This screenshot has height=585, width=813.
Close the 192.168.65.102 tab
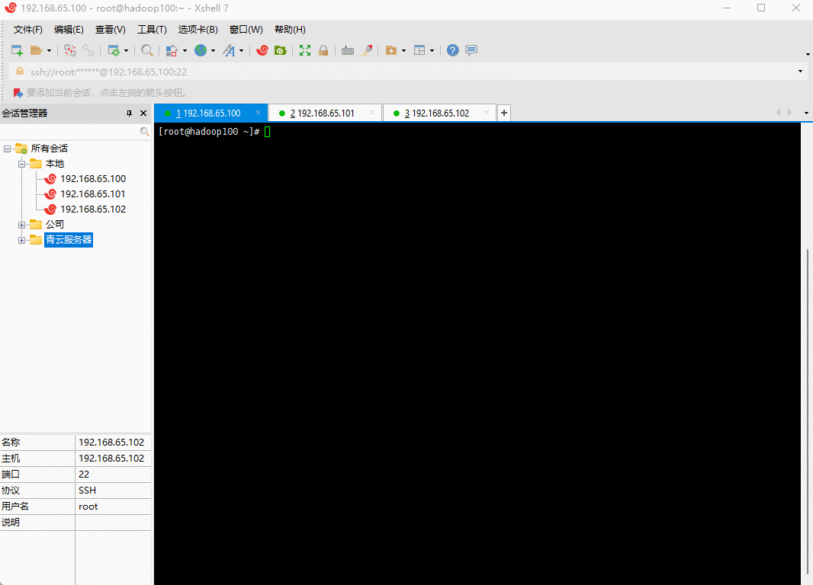(487, 112)
